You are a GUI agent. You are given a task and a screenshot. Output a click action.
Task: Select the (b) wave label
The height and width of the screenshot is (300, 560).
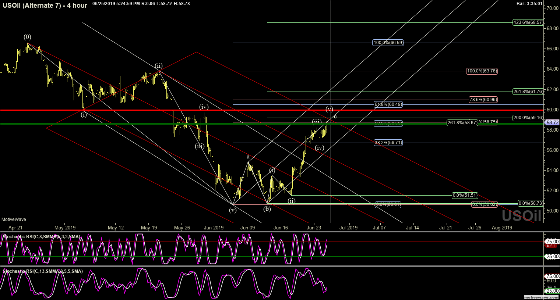pos(267,209)
